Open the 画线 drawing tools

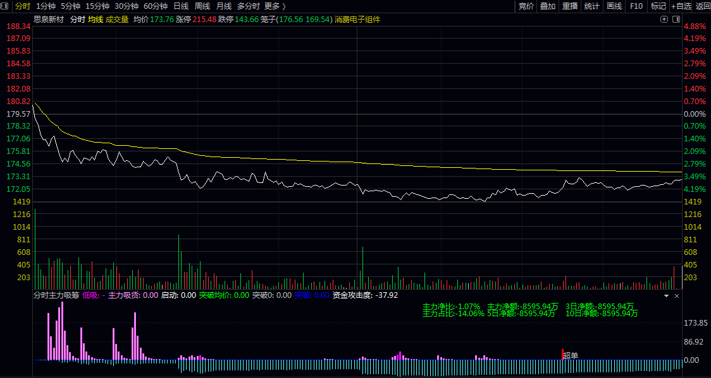(x=614, y=6)
